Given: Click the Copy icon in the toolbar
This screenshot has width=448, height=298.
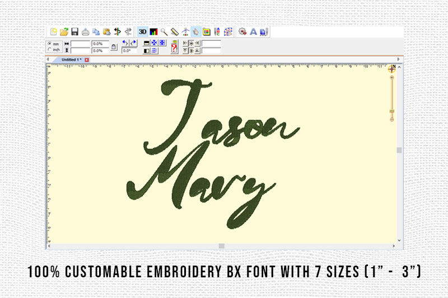Looking at the screenshot, I should coord(96,32).
